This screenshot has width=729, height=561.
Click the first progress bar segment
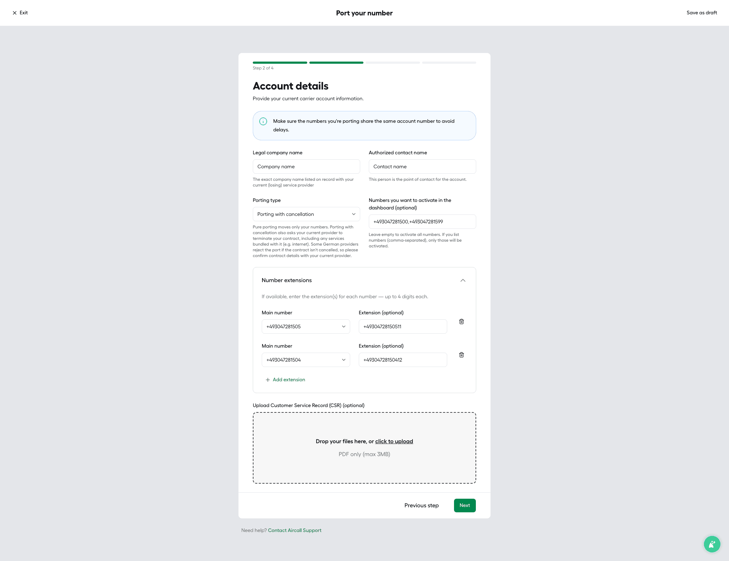pos(280,63)
